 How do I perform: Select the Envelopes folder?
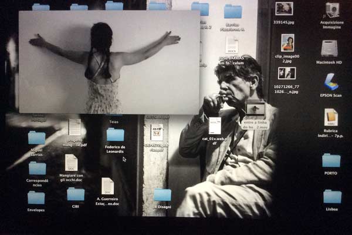coord(36,197)
